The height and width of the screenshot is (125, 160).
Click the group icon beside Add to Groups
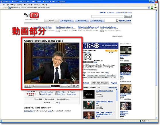40,94
